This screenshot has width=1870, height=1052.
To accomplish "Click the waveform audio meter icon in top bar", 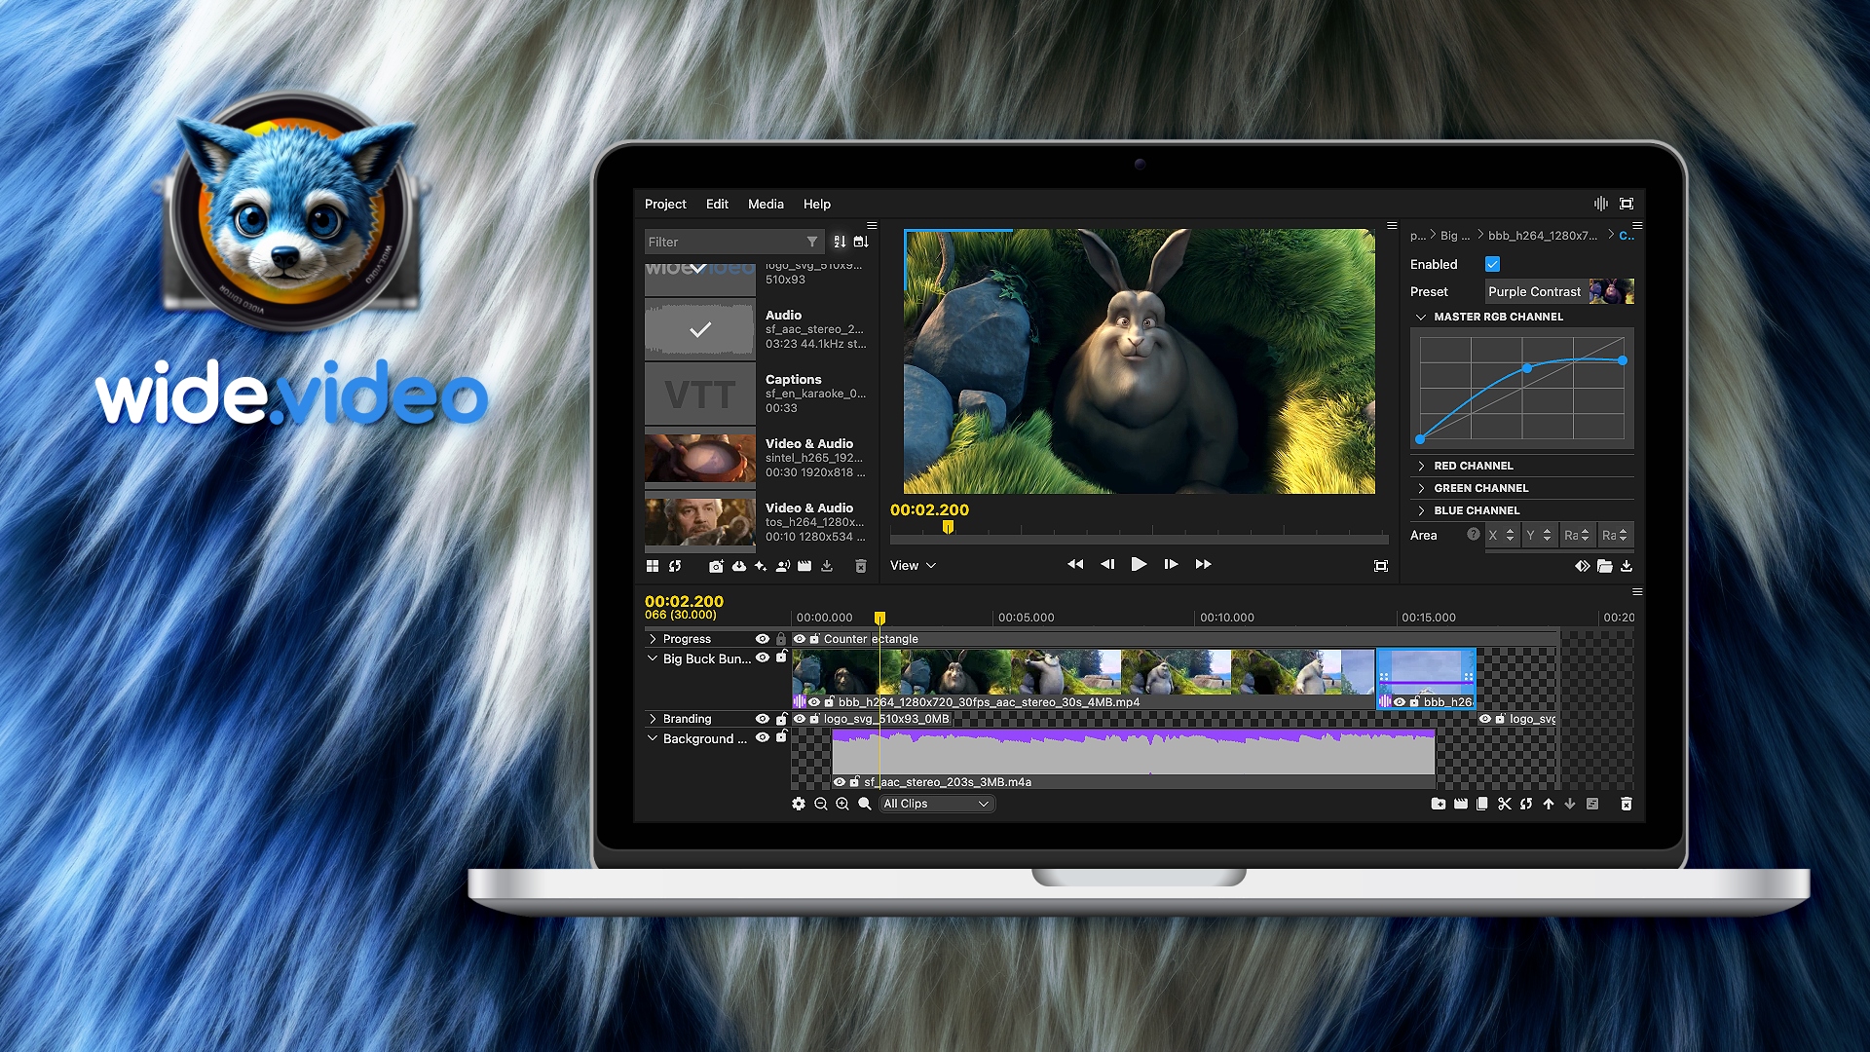I will point(1600,204).
